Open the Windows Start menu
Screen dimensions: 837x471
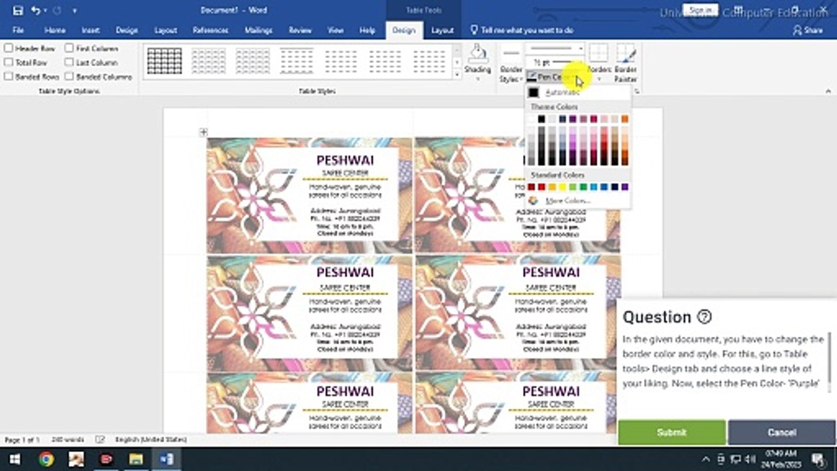click(x=14, y=459)
